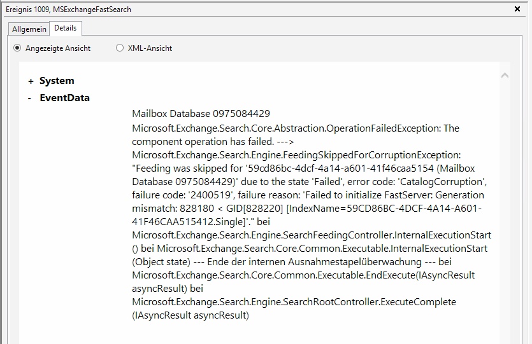Click the System heading label
The height and width of the screenshot is (344, 532).
[x=57, y=81]
